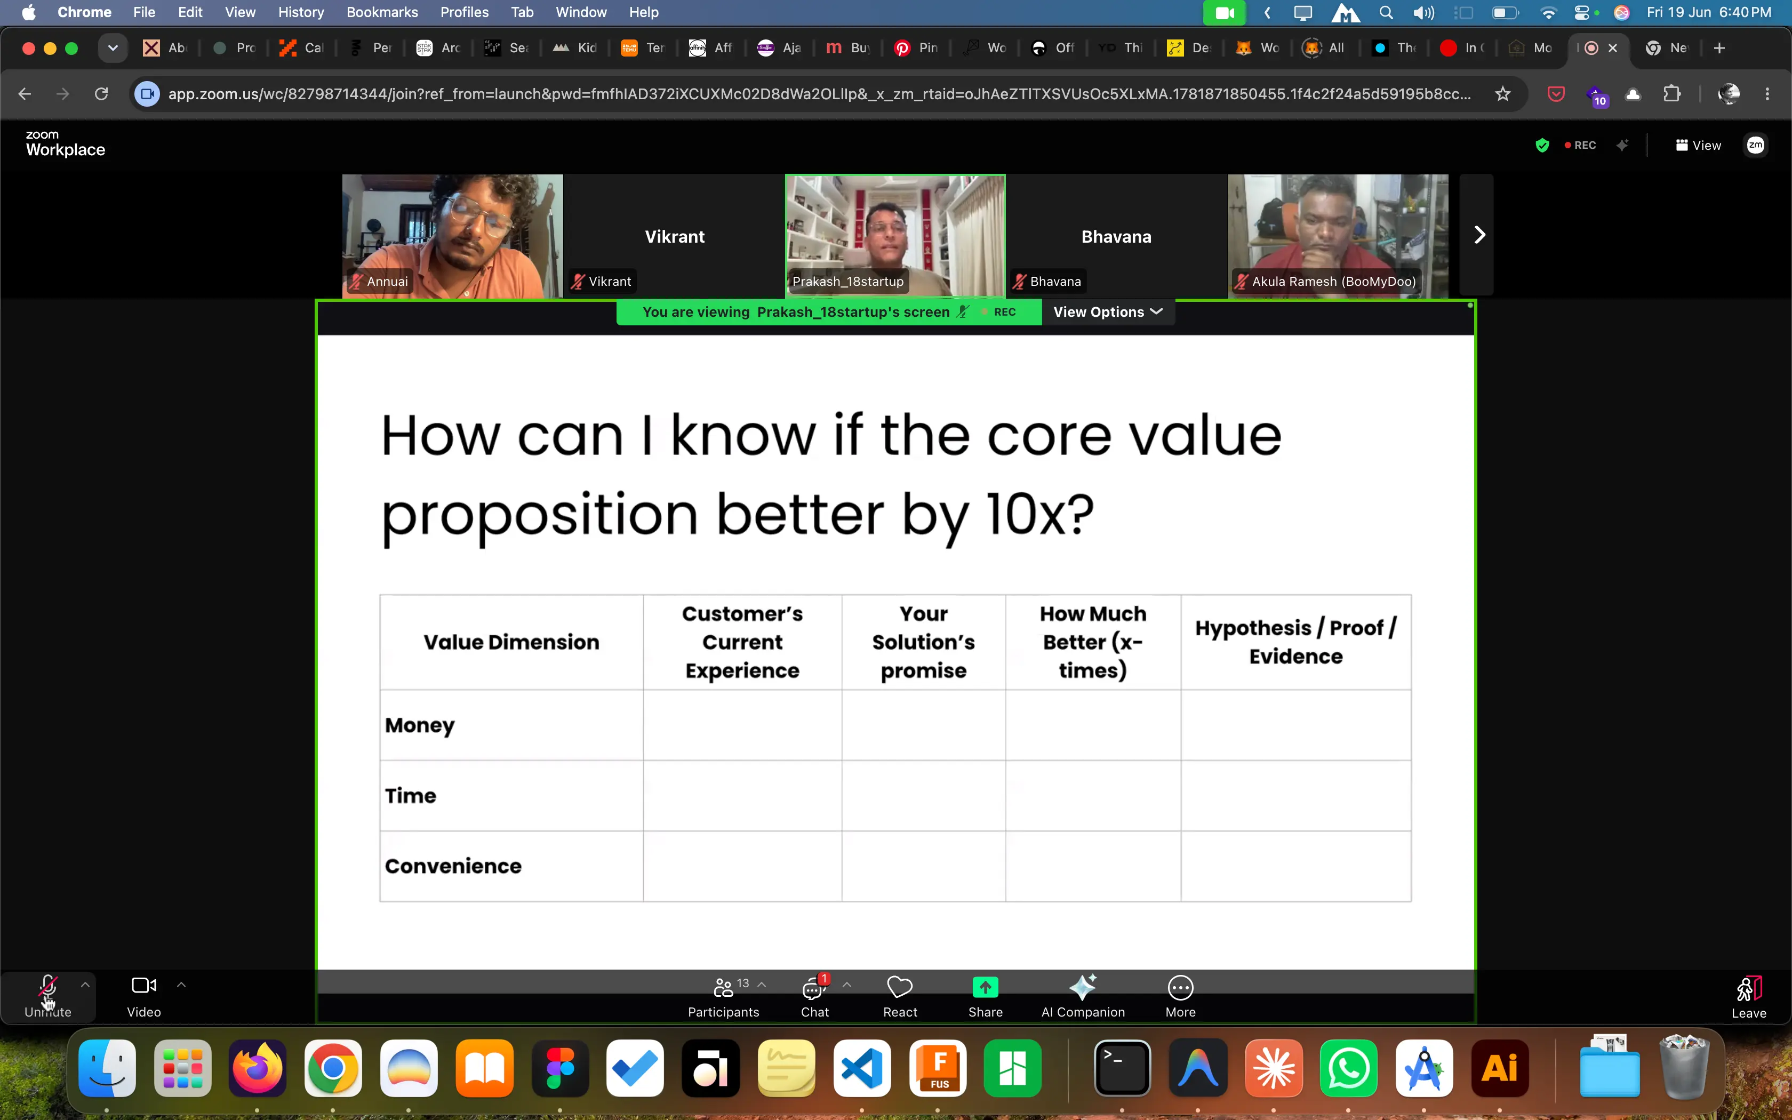Click the sound volume icon in menu bar
The height and width of the screenshot is (1120, 1792).
(1422, 12)
